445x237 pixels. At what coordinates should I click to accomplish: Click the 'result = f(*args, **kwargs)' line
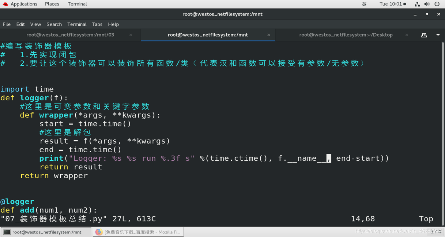pos(105,141)
